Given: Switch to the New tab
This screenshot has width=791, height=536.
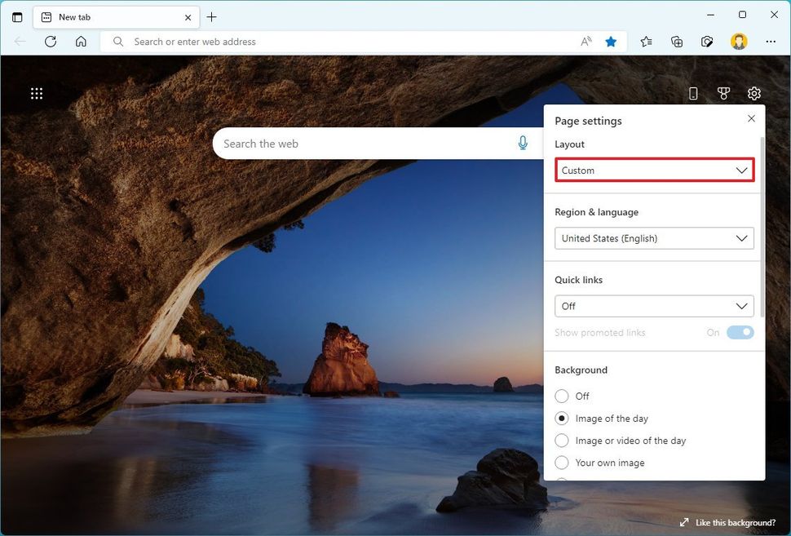Looking at the screenshot, I should pos(106,16).
